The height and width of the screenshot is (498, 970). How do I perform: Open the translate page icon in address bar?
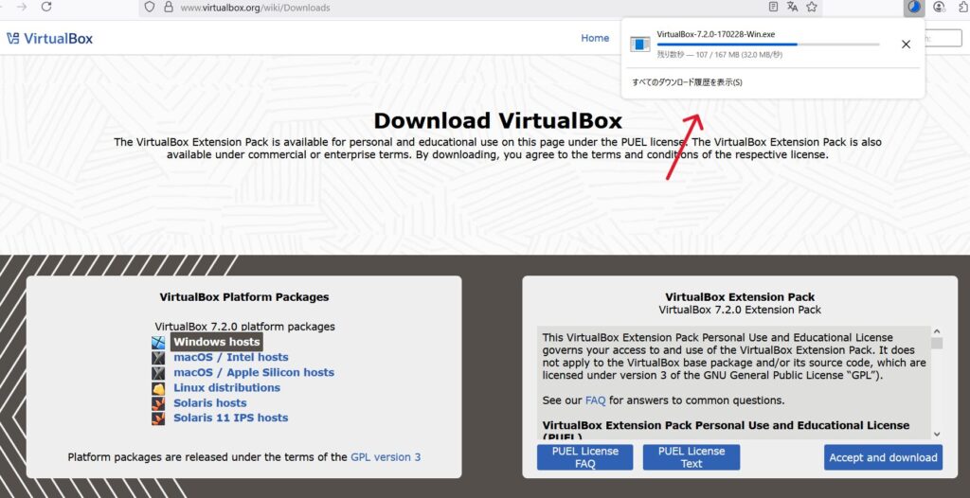793,7
